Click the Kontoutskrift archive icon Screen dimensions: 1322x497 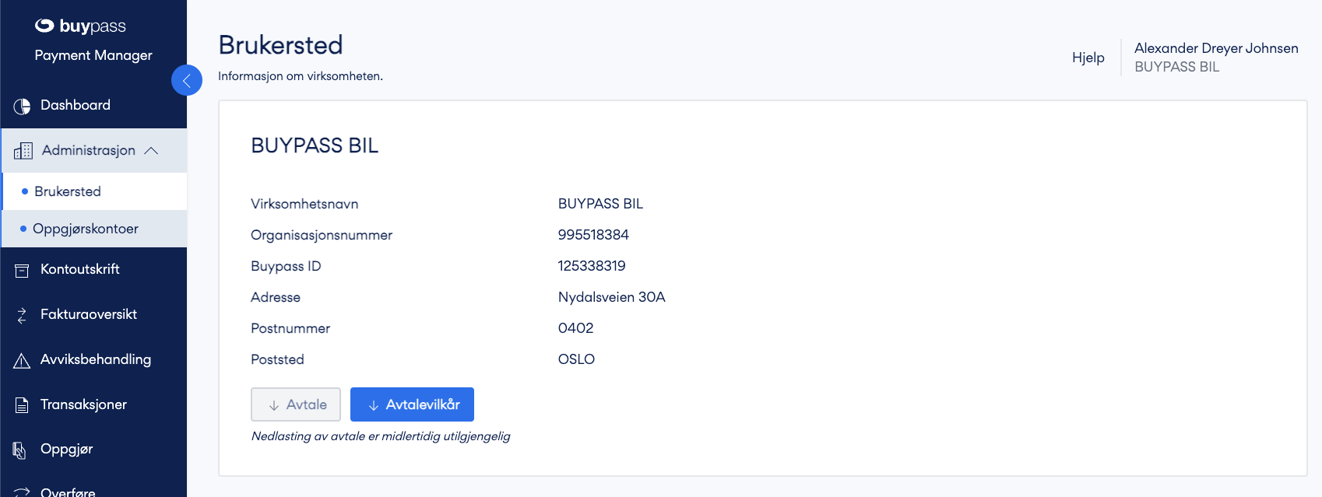(x=22, y=270)
